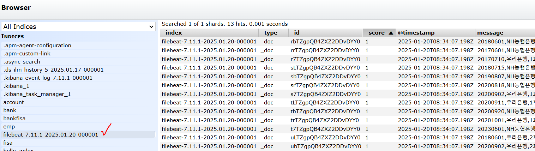Choose the .async-search index
Viewport: 535px width, 151px height.
pos(22,62)
